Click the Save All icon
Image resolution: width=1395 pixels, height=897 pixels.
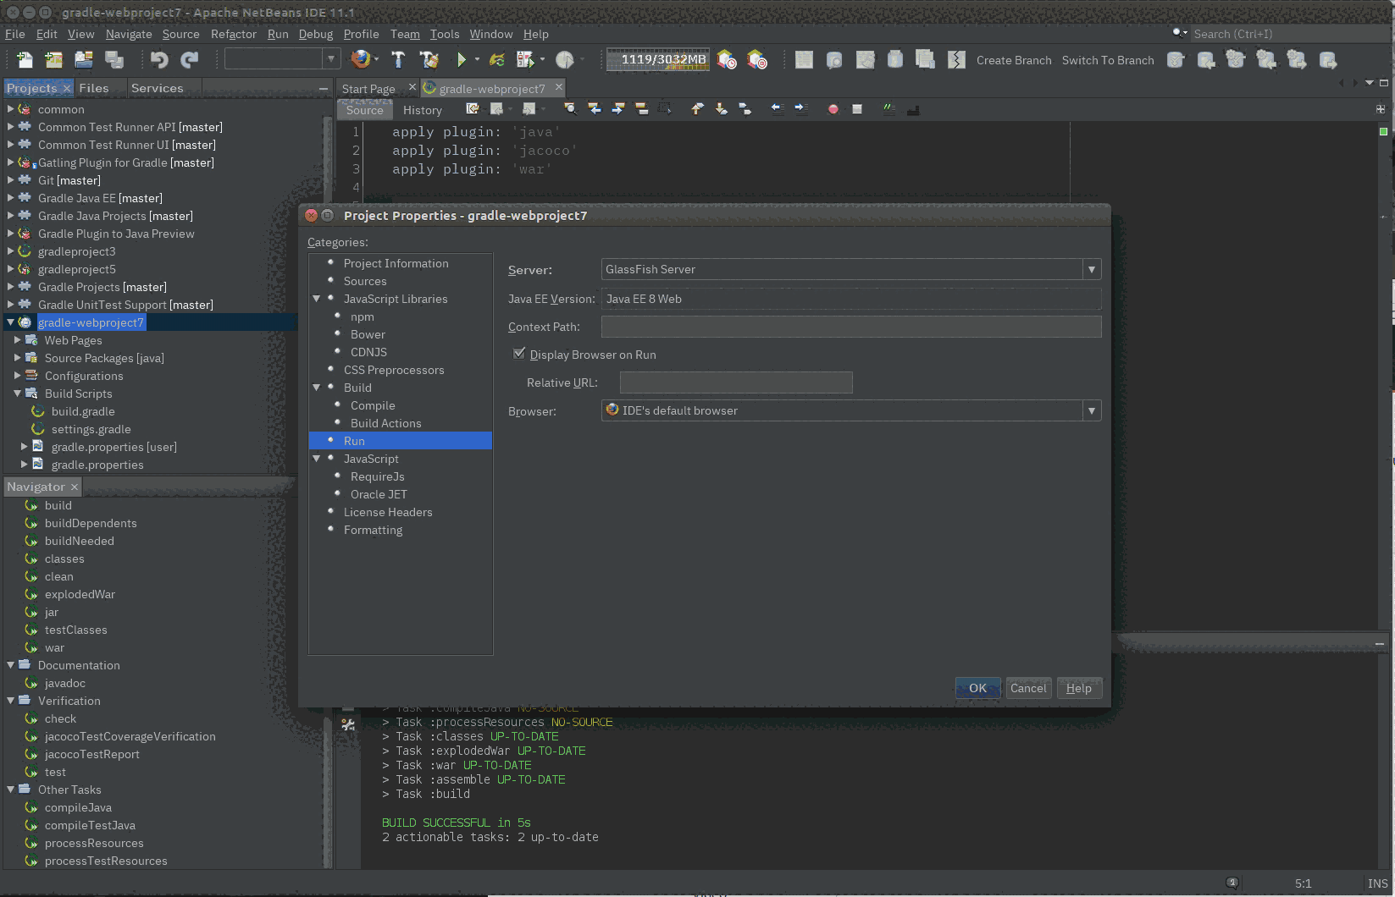113,59
